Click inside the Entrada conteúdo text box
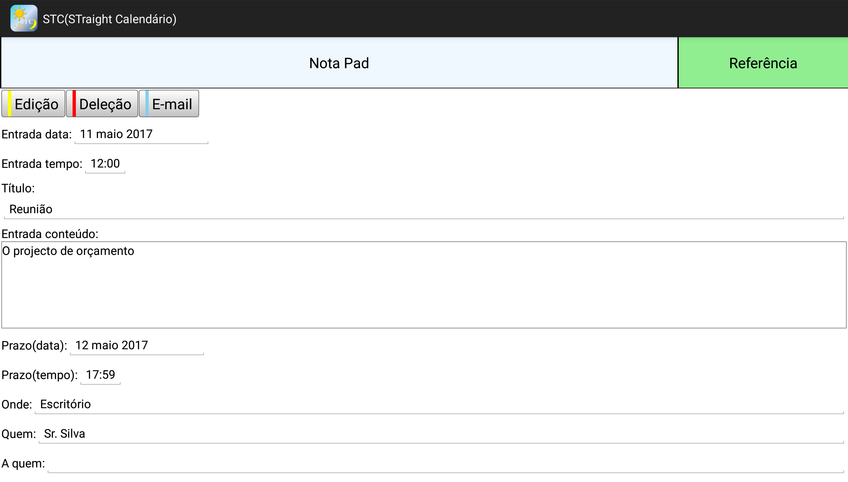Screen dimensions: 848x482 tap(423, 285)
